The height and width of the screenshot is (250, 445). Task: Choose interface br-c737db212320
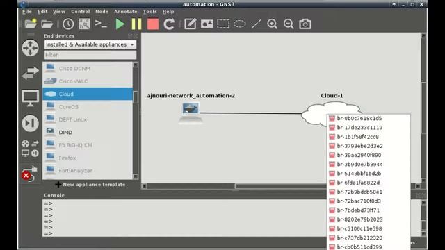tap(369, 237)
